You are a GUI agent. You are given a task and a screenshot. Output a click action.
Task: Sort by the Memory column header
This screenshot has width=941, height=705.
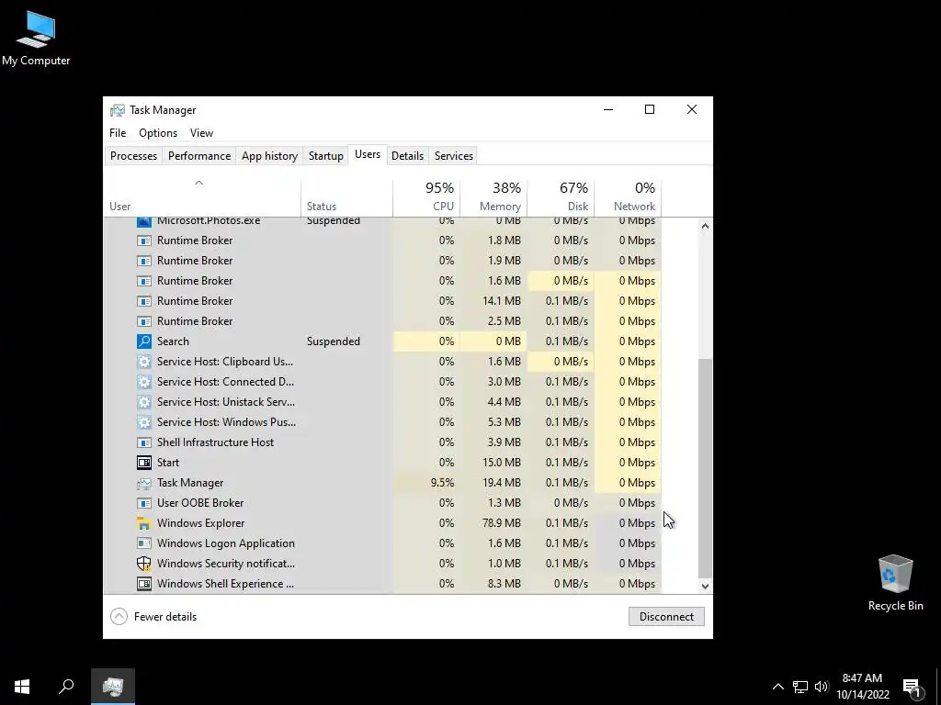[493, 197]
